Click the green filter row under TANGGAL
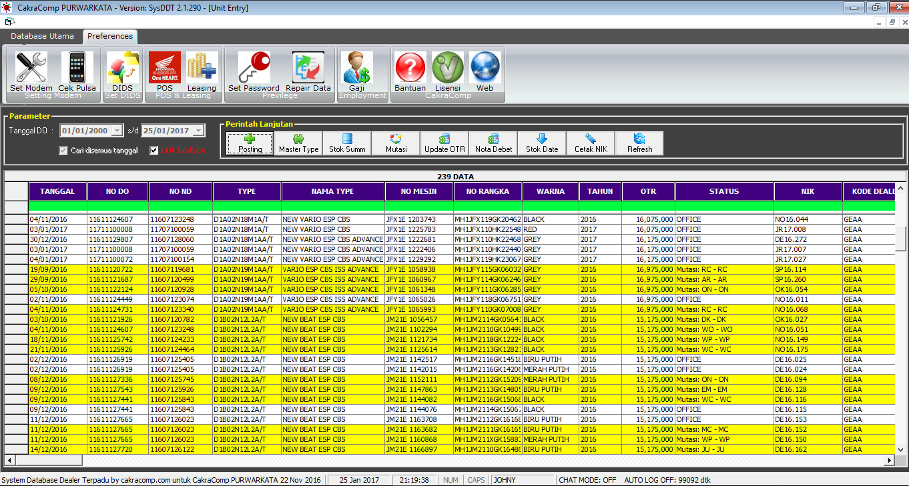The height and width of the screenshot is (486, 909). (x=57, y=207)
